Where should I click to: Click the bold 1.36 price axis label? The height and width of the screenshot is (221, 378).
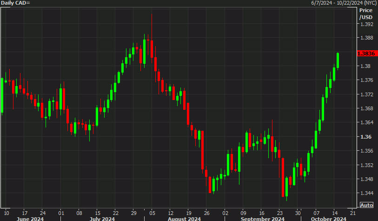tap(366, 137)
